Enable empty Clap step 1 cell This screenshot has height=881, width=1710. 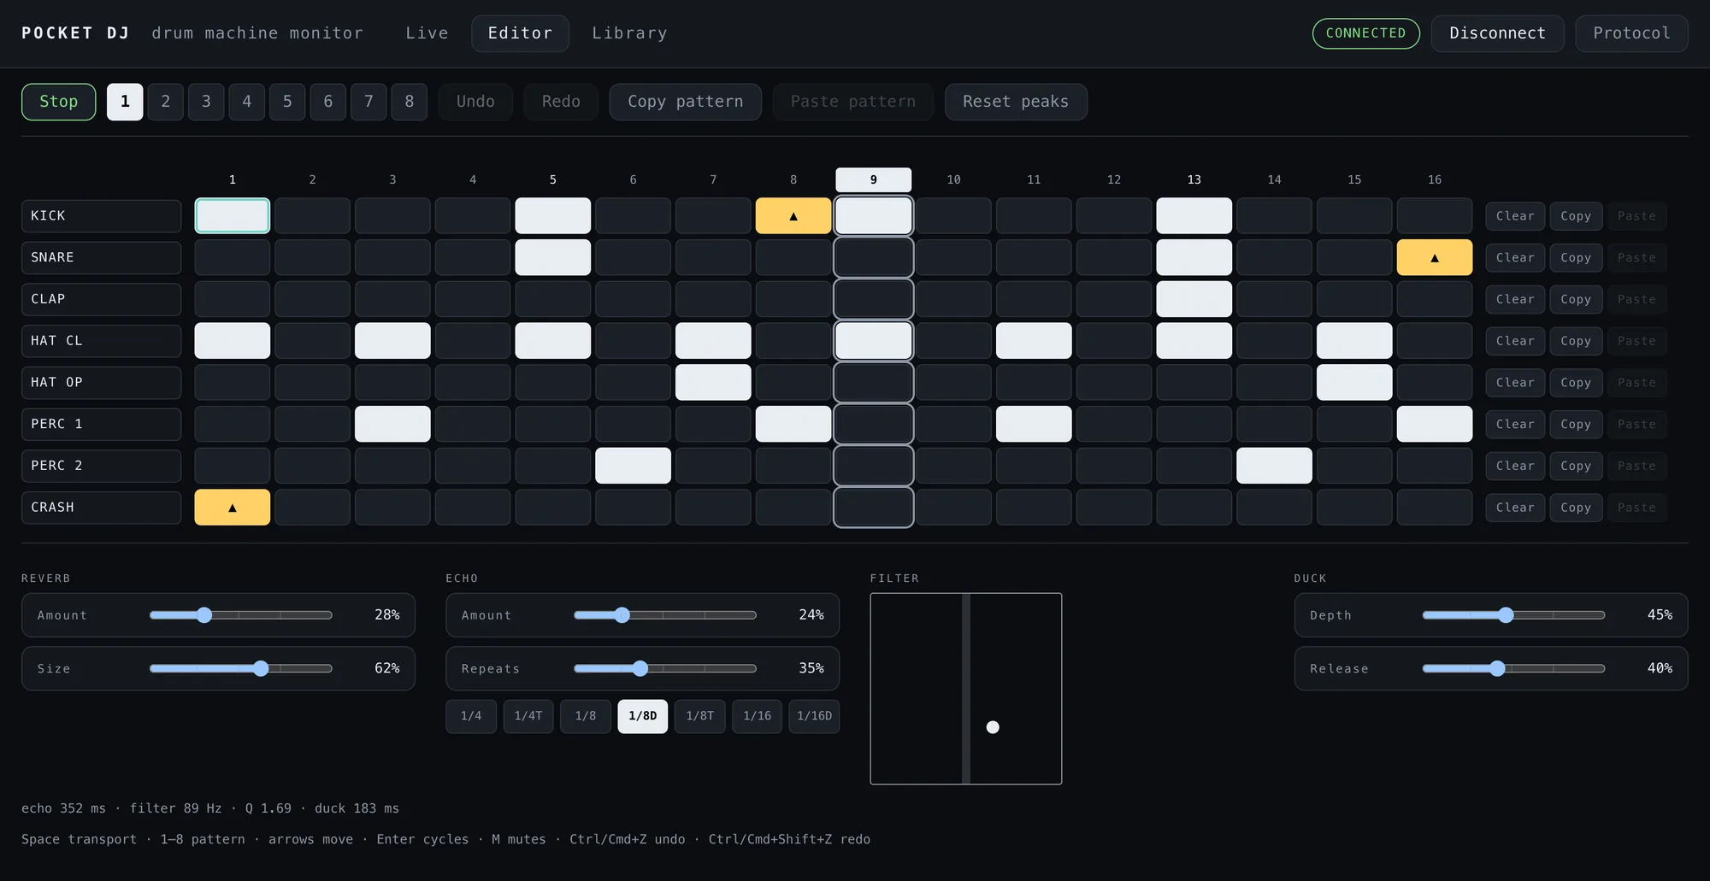(x=232, y=299)
